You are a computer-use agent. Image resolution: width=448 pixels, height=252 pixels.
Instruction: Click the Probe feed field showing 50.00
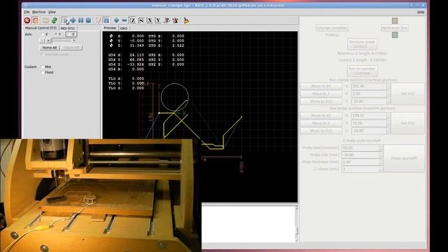360,148
